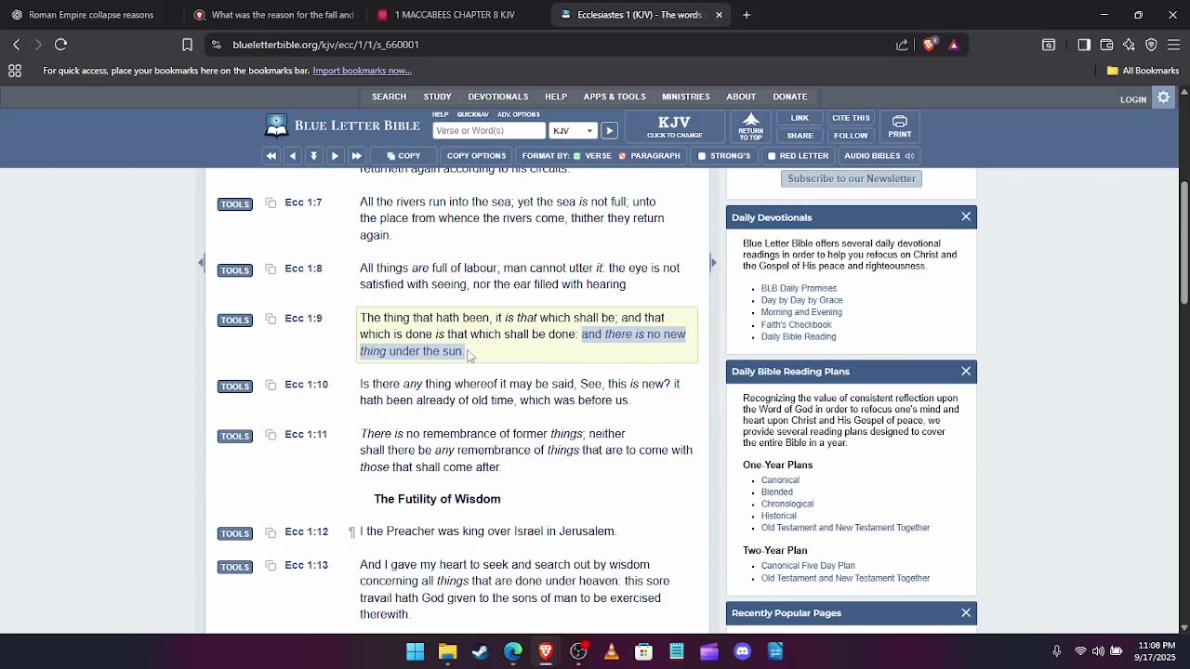Toggle the browser sidebar panel icon

point(1084,45)
